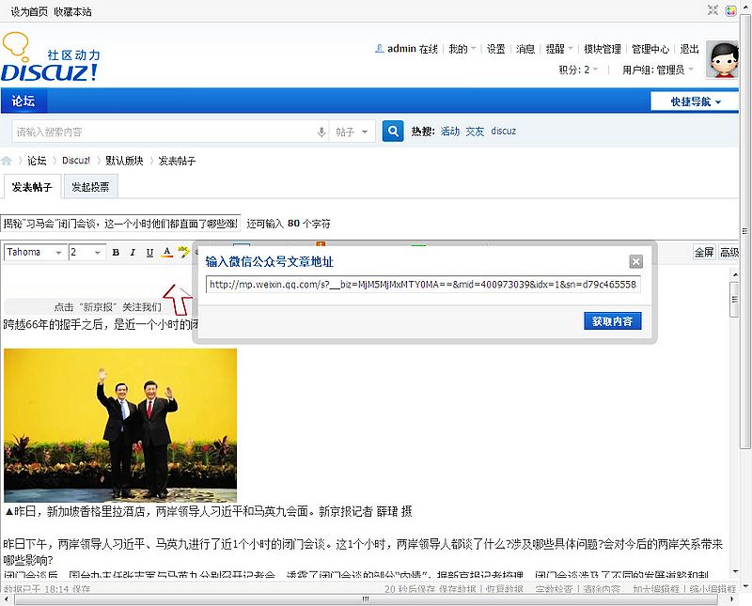
Task: Click the hot search 活动 link
Action: tap(450, 132)
